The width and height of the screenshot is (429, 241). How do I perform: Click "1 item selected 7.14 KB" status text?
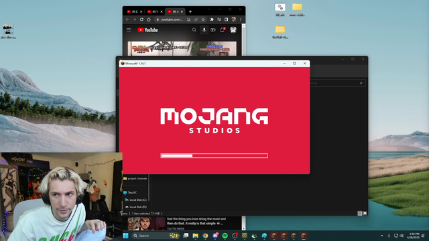(x=145, y=214)
